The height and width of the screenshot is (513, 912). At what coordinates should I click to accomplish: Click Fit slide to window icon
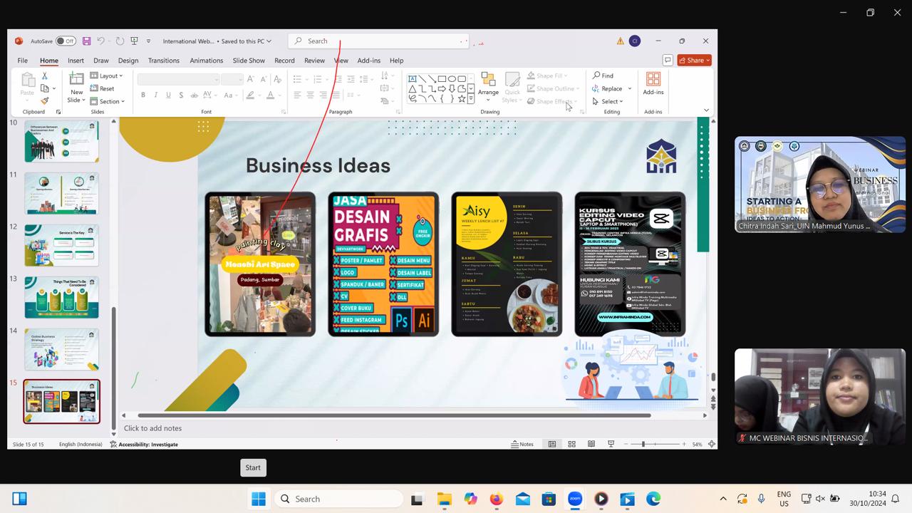pyautogui.click(x=711, y=444)
